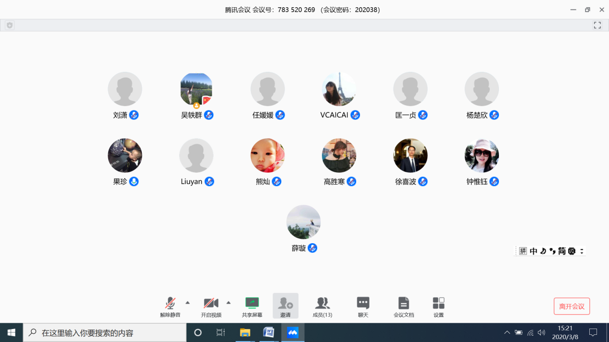Click 徐喜波's microphone status icon

[423, 182]
